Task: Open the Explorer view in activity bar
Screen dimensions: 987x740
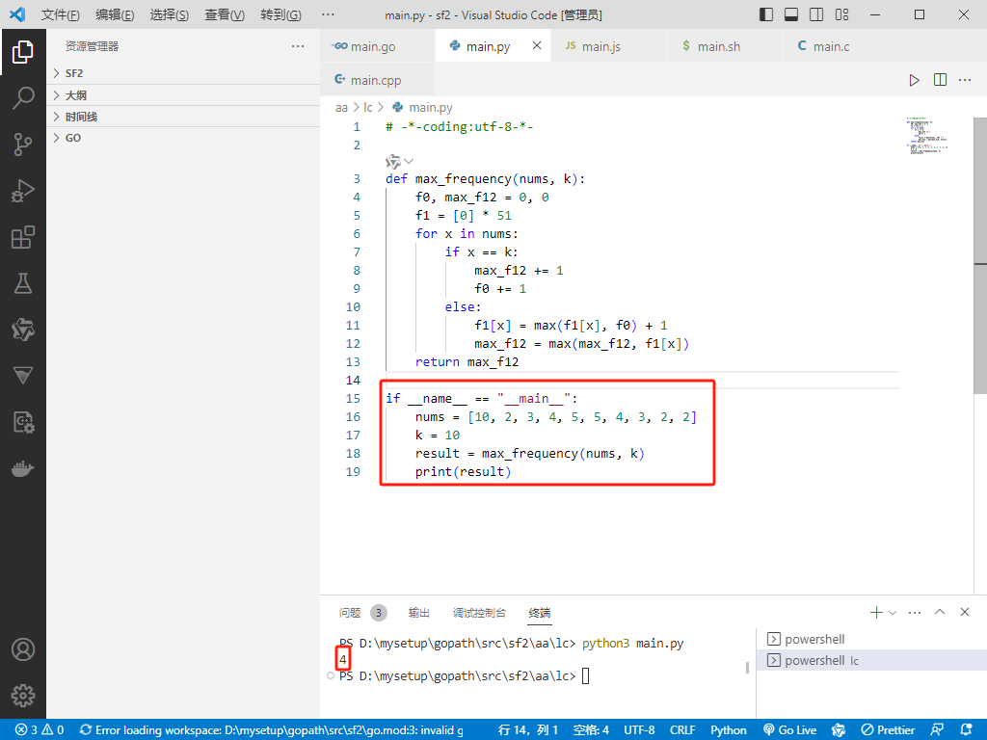Action: [x=23, y=52]
